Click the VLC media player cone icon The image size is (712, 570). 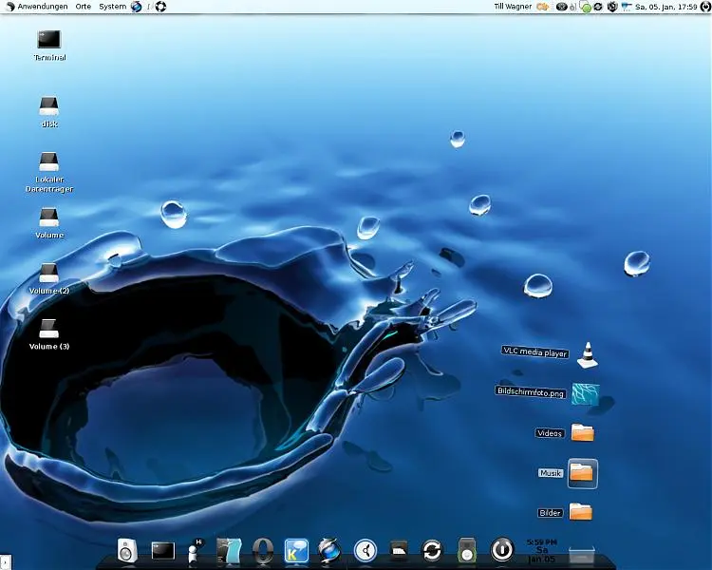[589, 354]
